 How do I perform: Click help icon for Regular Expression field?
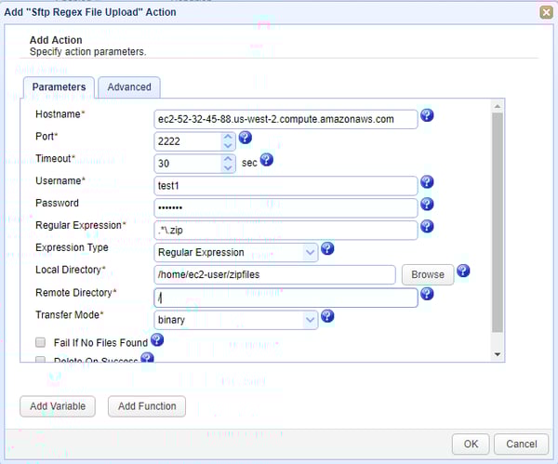click(427, 227)
